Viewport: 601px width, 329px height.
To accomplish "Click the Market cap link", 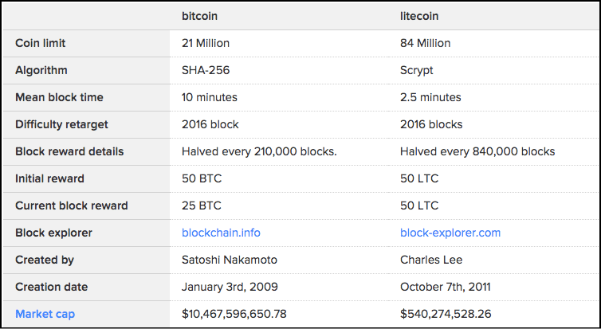I will point(45,314).
